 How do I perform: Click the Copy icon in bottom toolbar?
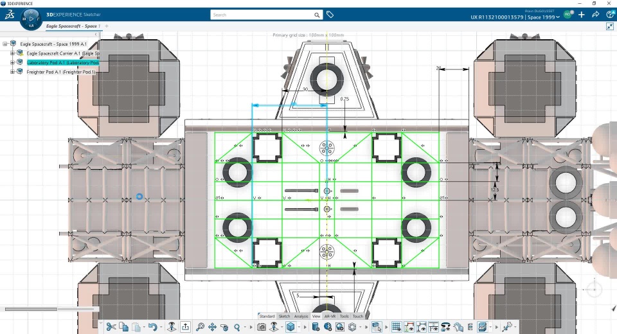point(123,327)
